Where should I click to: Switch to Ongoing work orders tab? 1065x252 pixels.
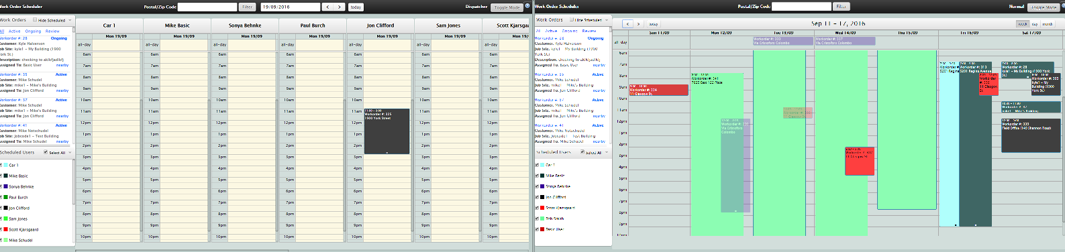[33, 31]
